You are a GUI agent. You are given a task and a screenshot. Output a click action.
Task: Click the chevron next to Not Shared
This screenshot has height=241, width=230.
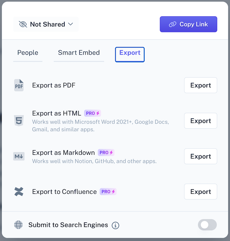[71, 24]
